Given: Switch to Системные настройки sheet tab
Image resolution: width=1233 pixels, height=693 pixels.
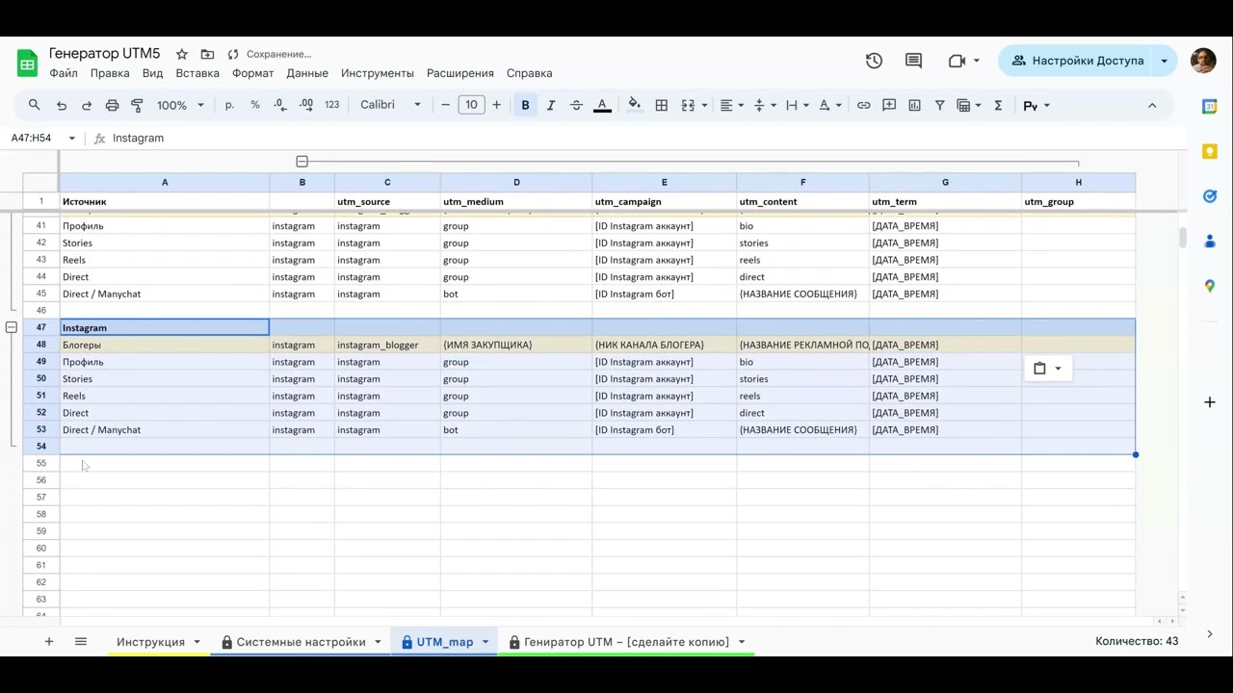Looking at the screenshot, I should tap(301, 642).
